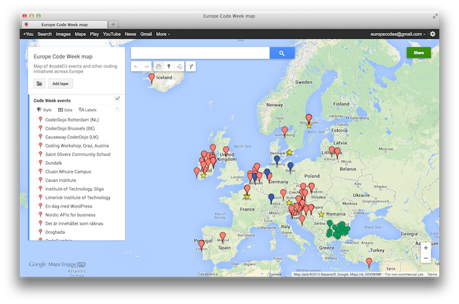This screenshot has height=304, width=459.
Task: Open the Data table option
Action: click(x=65, y=109)
